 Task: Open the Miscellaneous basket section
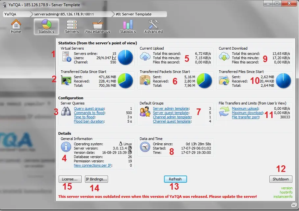(x=97, y=27)
